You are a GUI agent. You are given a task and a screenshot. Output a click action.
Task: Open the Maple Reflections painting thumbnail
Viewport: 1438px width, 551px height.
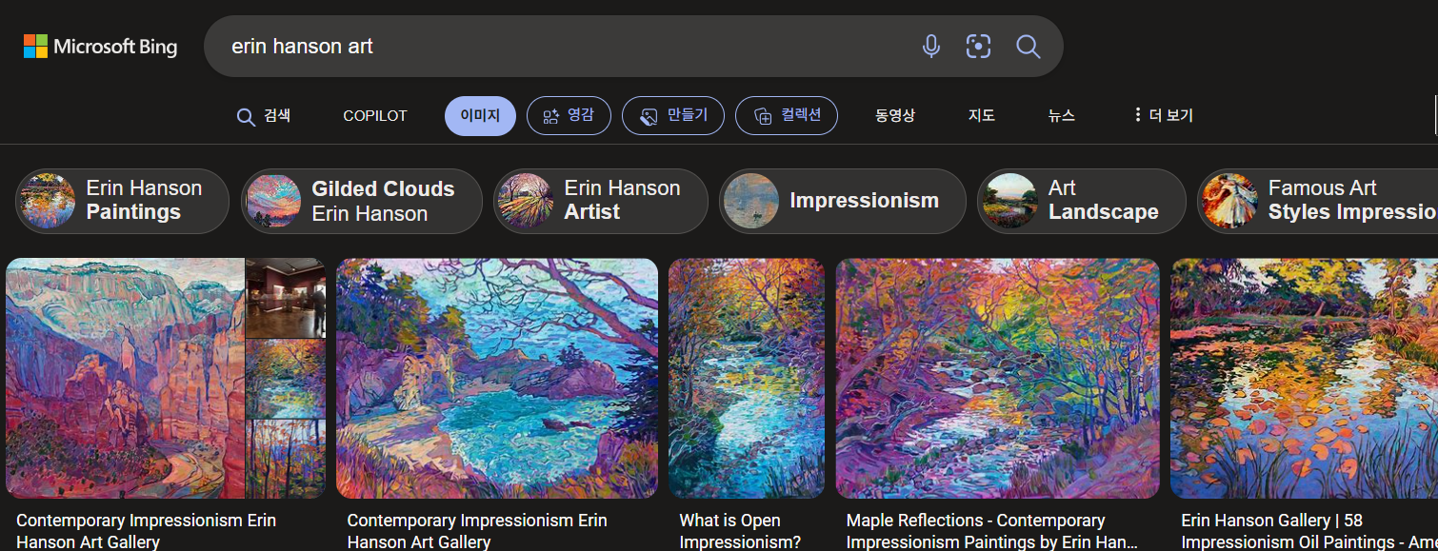click(x=997, y=379)
